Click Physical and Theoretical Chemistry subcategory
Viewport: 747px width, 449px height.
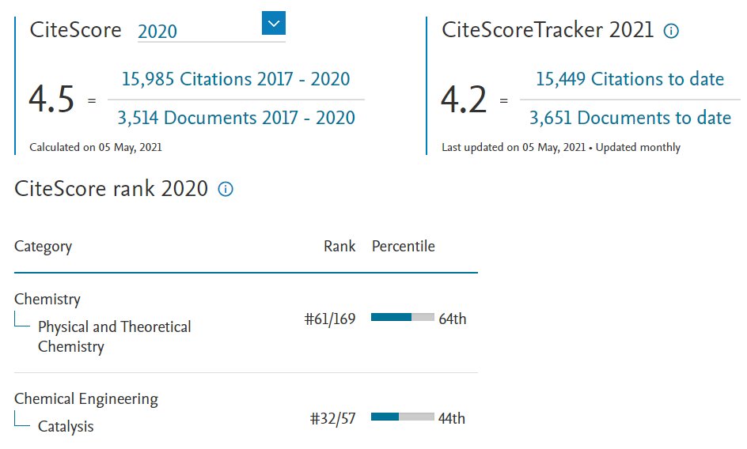point(114,337)
